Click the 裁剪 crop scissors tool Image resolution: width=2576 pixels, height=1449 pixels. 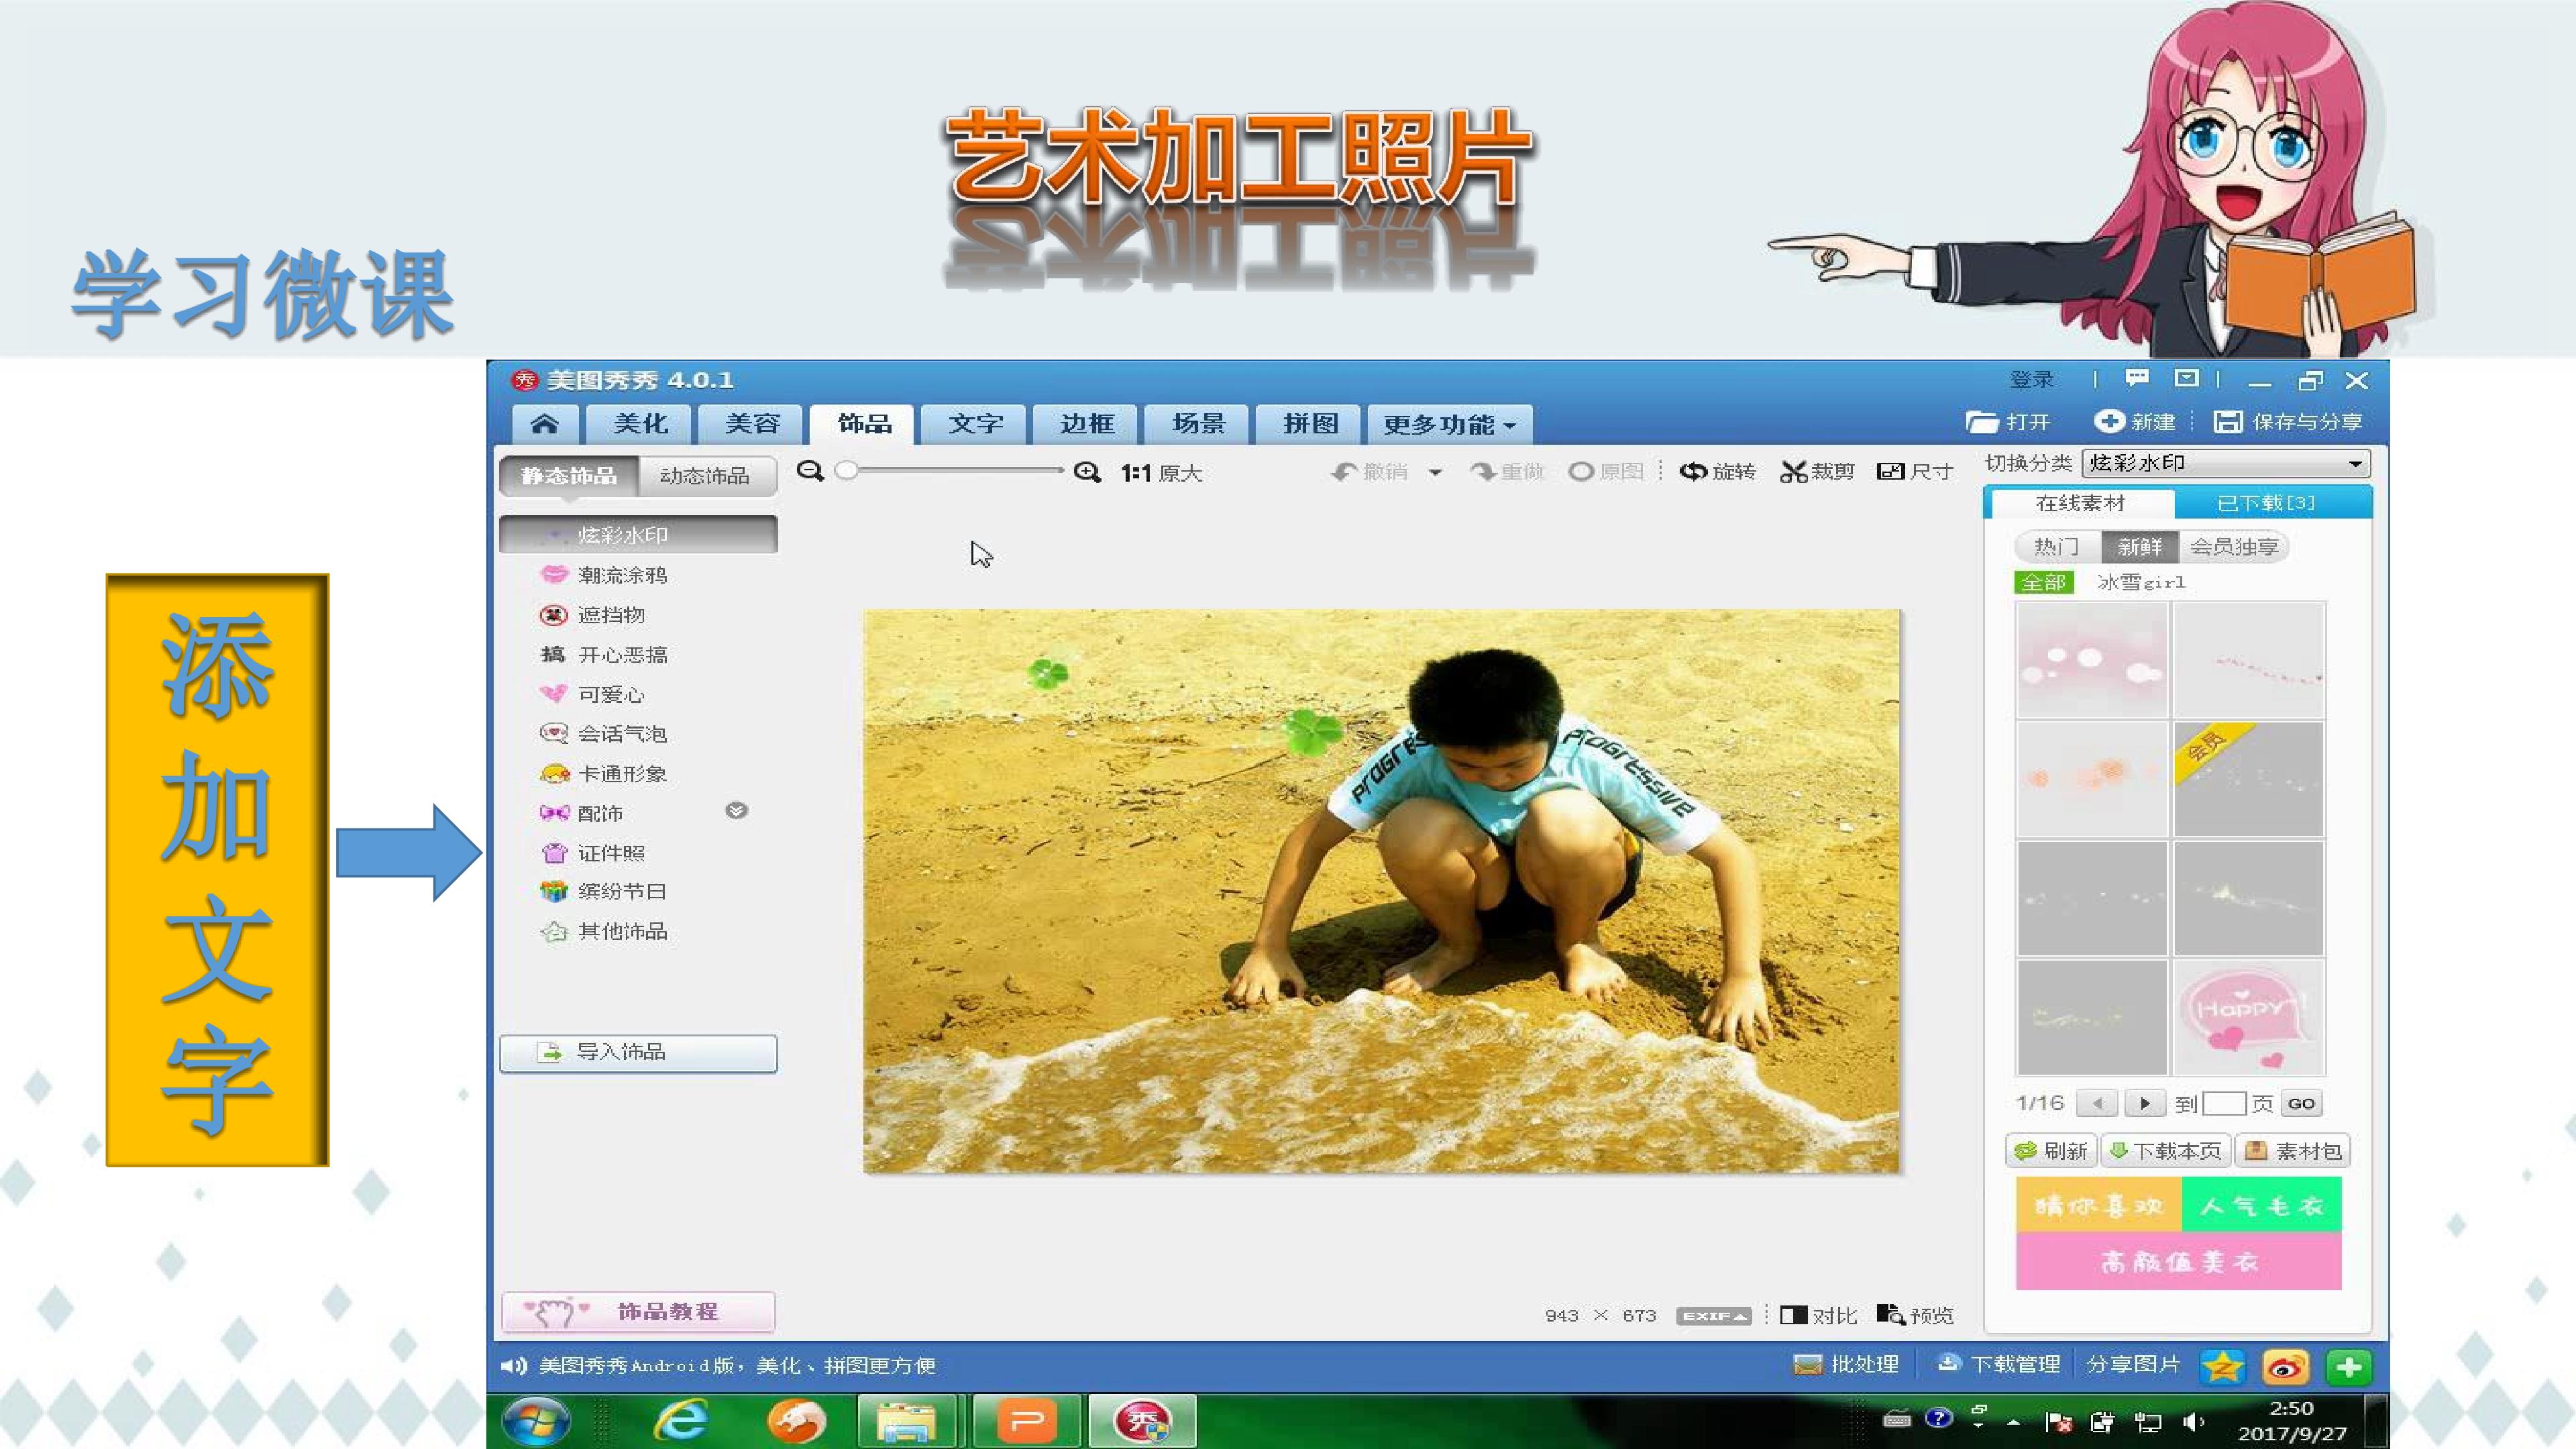click(x=1816, y=472)
